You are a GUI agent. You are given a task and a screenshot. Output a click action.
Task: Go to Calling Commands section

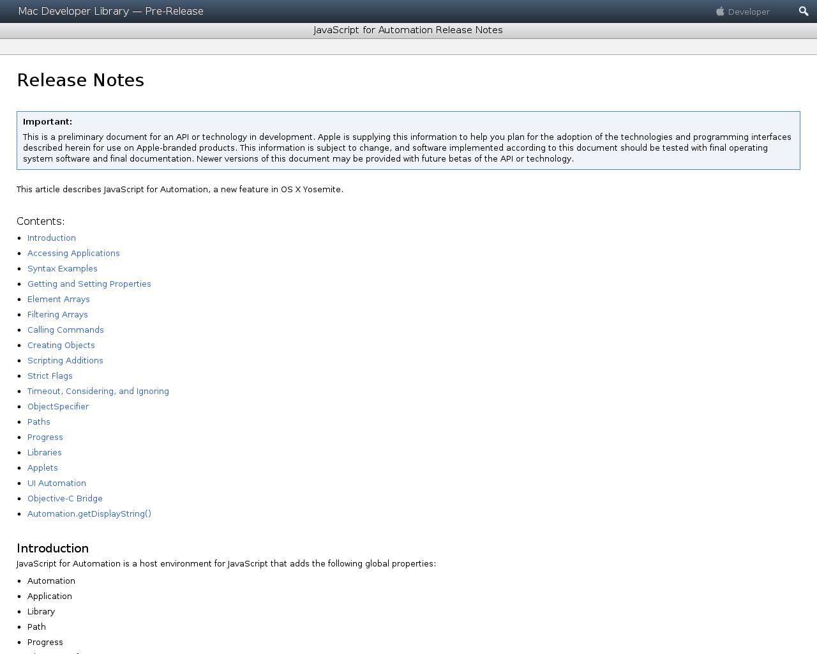(x=66, y=330)
